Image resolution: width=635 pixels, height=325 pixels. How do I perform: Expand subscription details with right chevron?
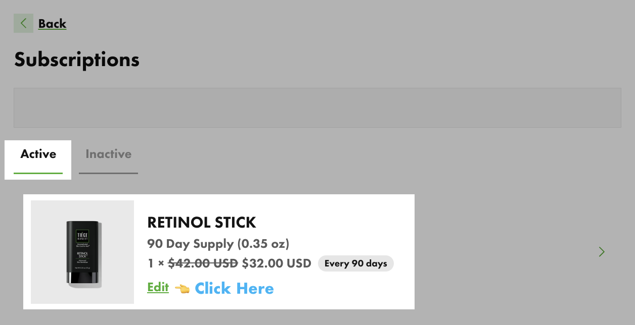tap(602, 252)
